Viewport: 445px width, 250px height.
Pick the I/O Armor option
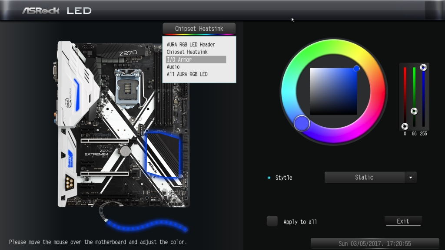196,59
